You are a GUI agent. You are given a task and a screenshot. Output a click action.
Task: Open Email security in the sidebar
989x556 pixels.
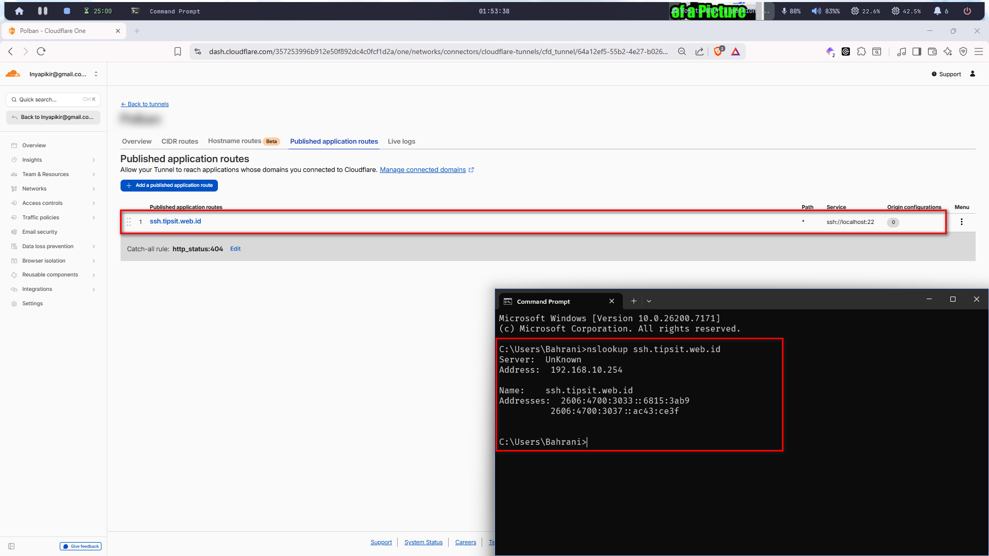tap(40, 232)
